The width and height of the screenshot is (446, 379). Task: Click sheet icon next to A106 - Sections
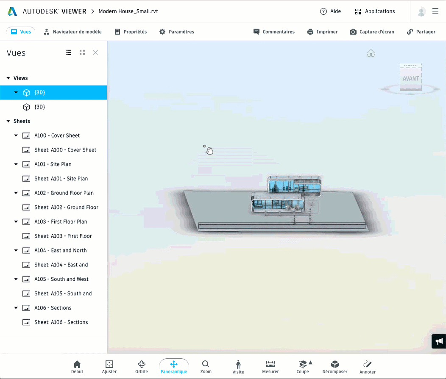26,308
